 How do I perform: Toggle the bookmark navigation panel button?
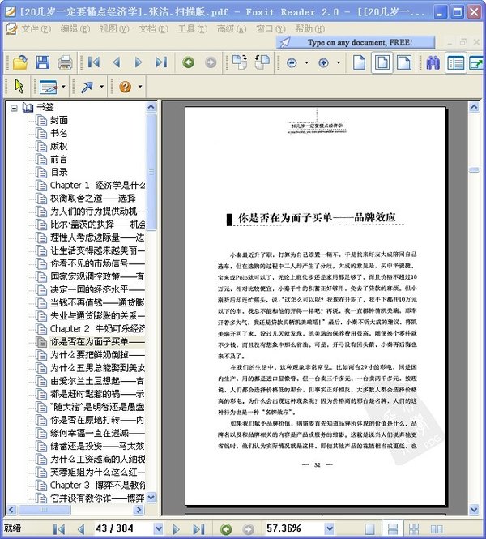(455, 63)
